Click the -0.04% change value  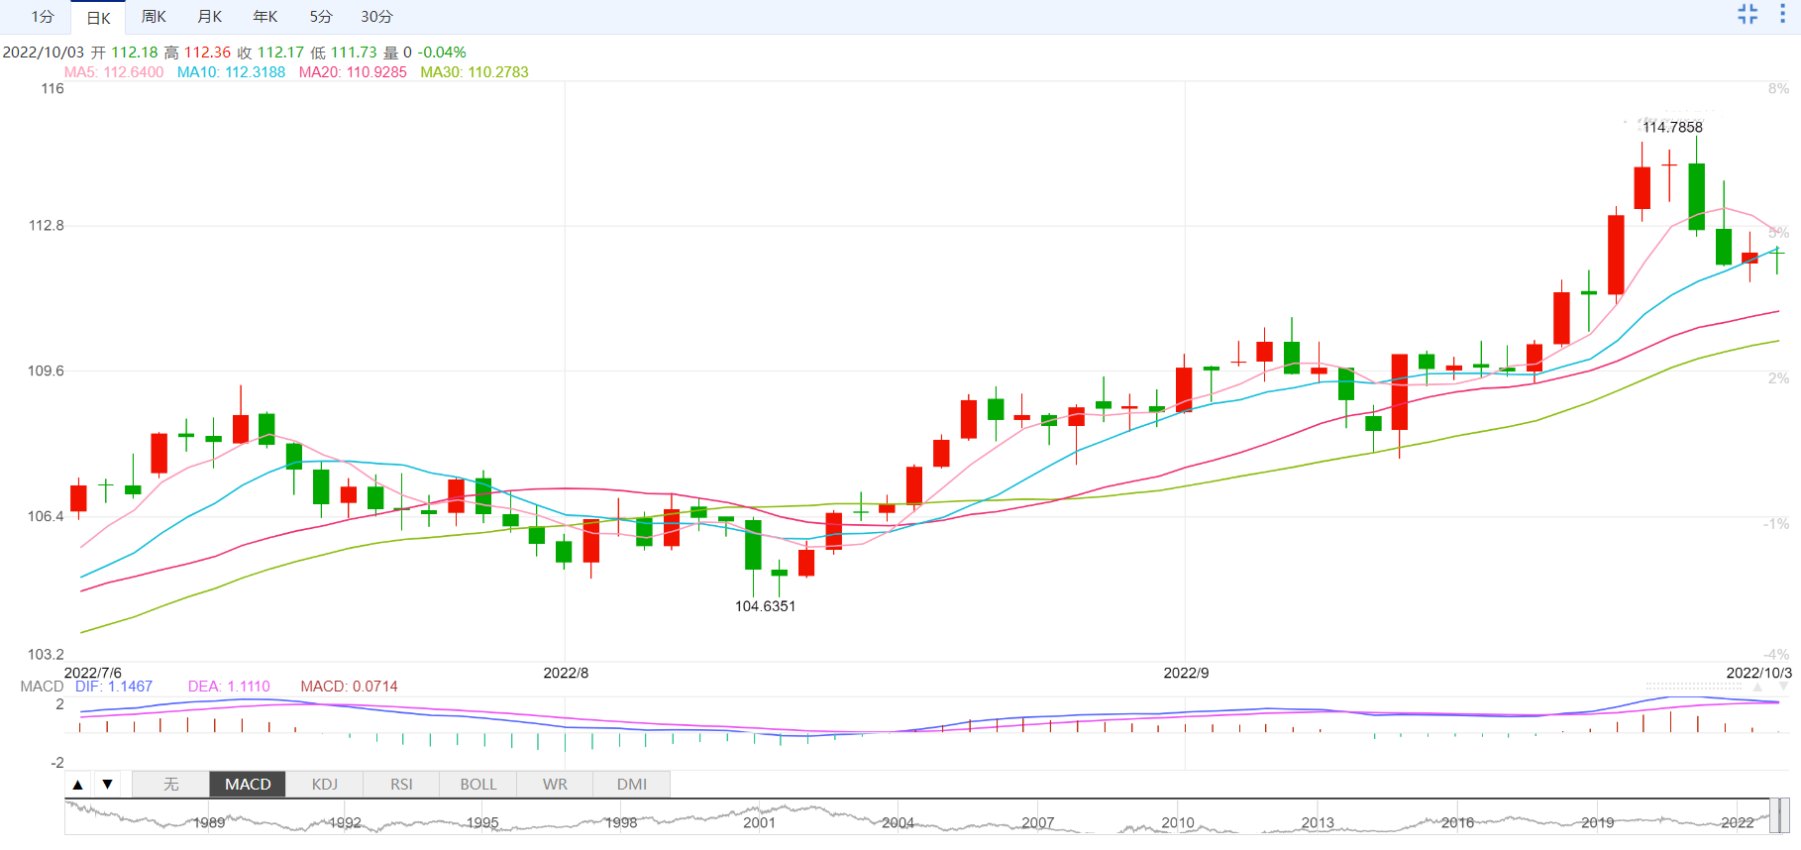click(442, 53)
